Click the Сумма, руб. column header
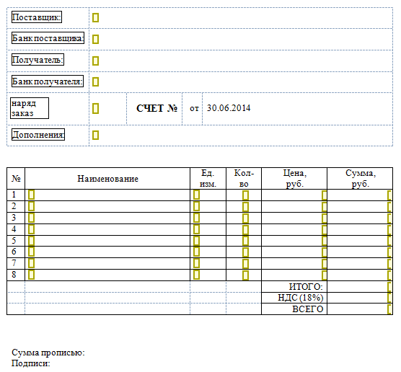The height and width of the screenshot is (372, 401). coord(361,179)
